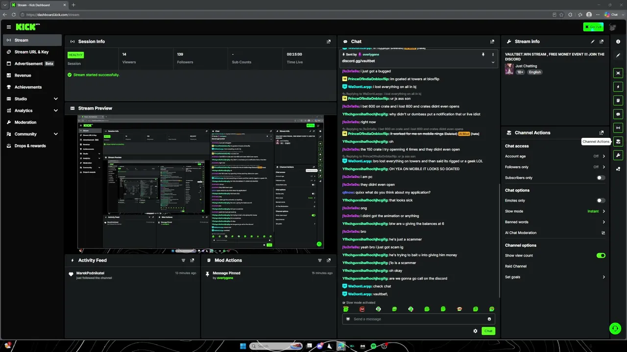Click the Stream Preview video thumbnail
Screen dimensions: 627x352
click(x=201, y=183)
